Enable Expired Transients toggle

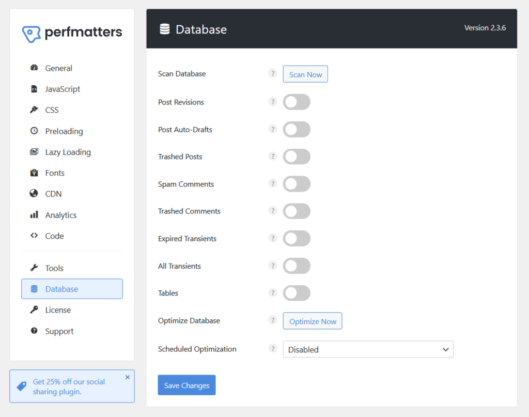coord(297,239)
